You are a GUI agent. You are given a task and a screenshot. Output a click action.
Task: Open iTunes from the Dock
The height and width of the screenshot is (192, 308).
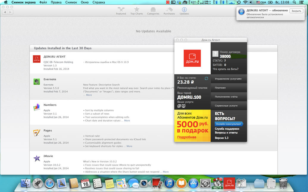169,184
